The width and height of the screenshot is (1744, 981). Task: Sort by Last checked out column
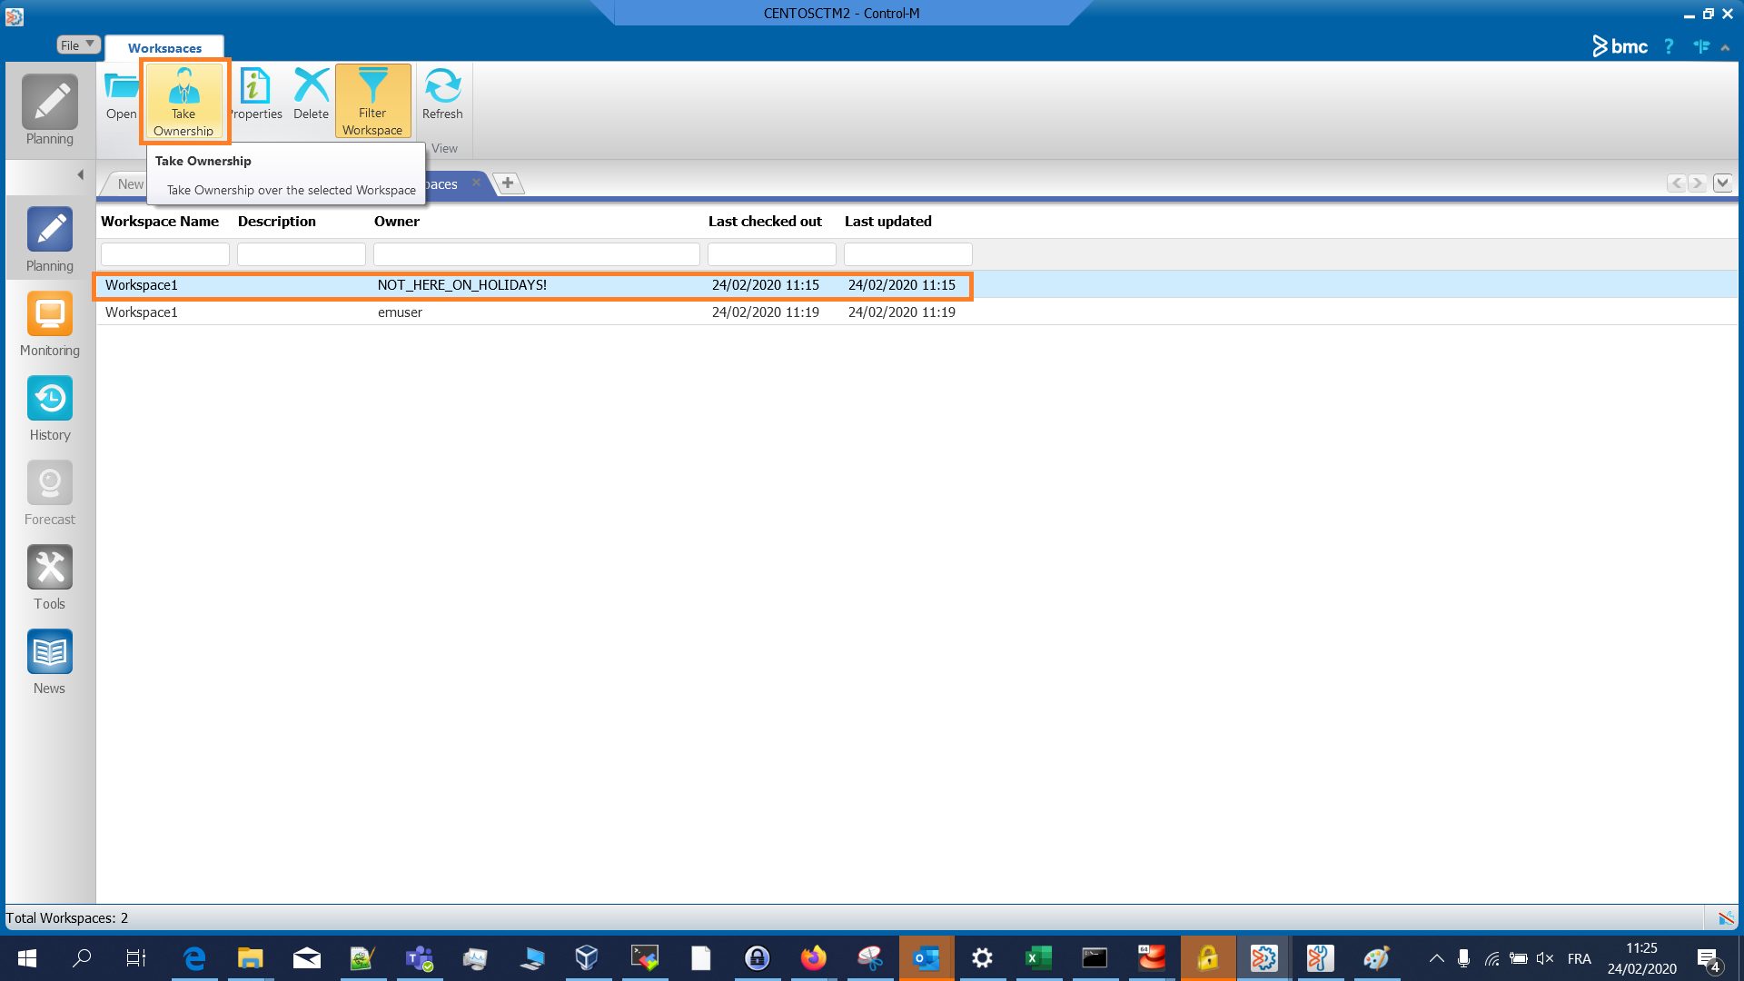[x=765, y=222]
